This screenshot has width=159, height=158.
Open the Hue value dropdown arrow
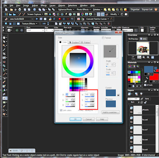click(x=93, y=95)
